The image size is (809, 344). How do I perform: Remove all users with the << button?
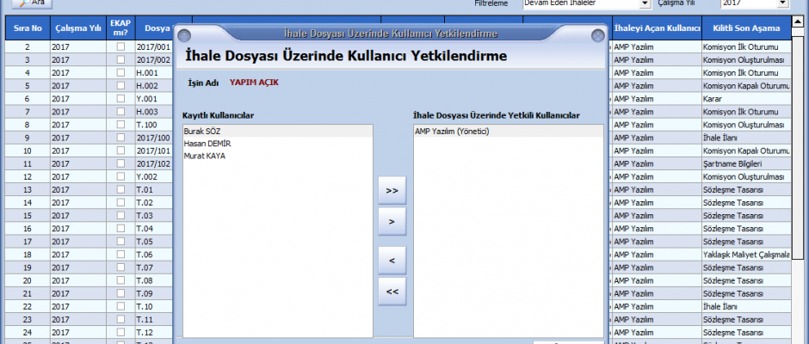(x=392, y=292)
